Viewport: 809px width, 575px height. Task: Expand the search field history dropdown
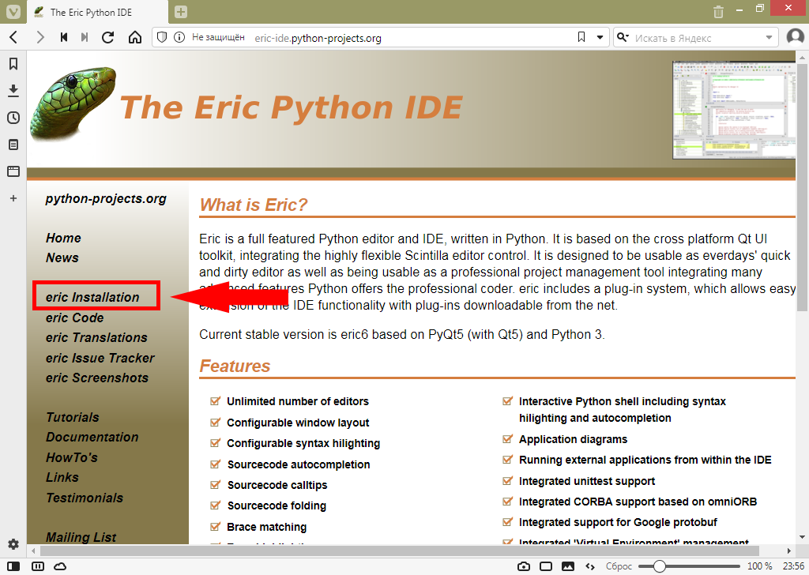pos(769,37)
